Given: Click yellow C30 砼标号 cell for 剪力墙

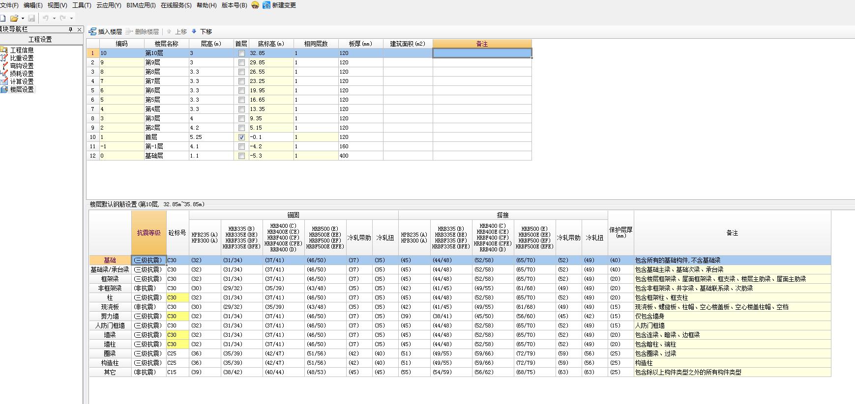Looking at the screenshot, I should (x=177, y=316).
